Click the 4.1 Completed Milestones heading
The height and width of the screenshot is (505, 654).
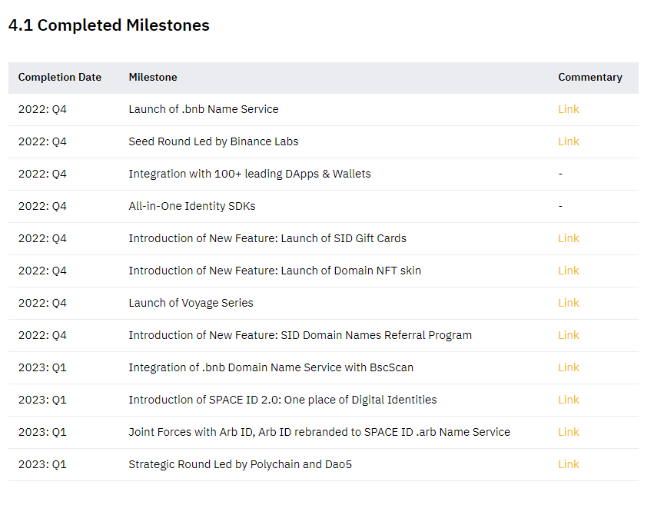click(109, 25)
